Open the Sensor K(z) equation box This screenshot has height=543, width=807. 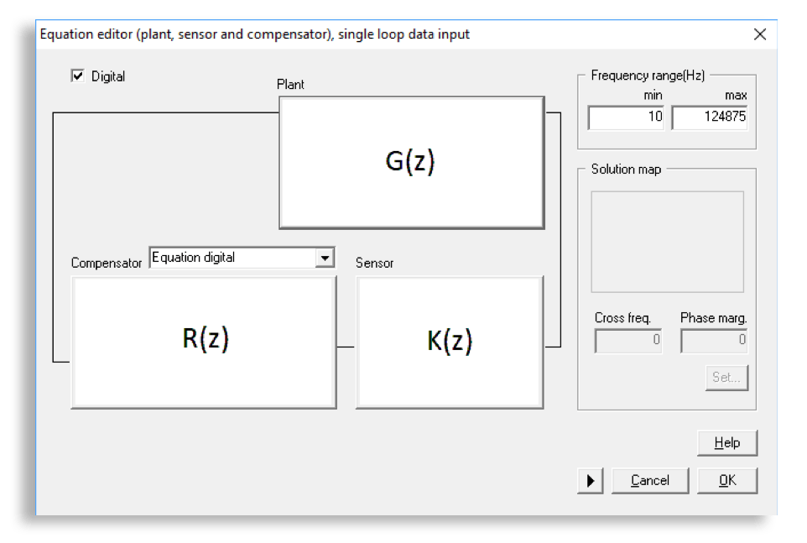pos(450,342)
